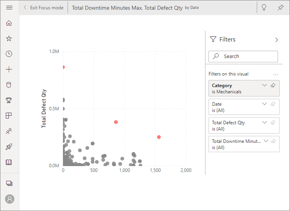Open the Home icon in sidebar
290x211 pixels.
9,23
